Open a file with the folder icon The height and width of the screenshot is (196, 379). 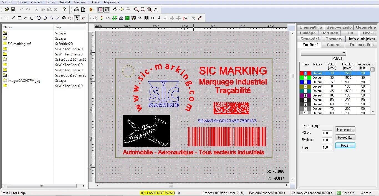pyautogui.click(x=7, y=9)
